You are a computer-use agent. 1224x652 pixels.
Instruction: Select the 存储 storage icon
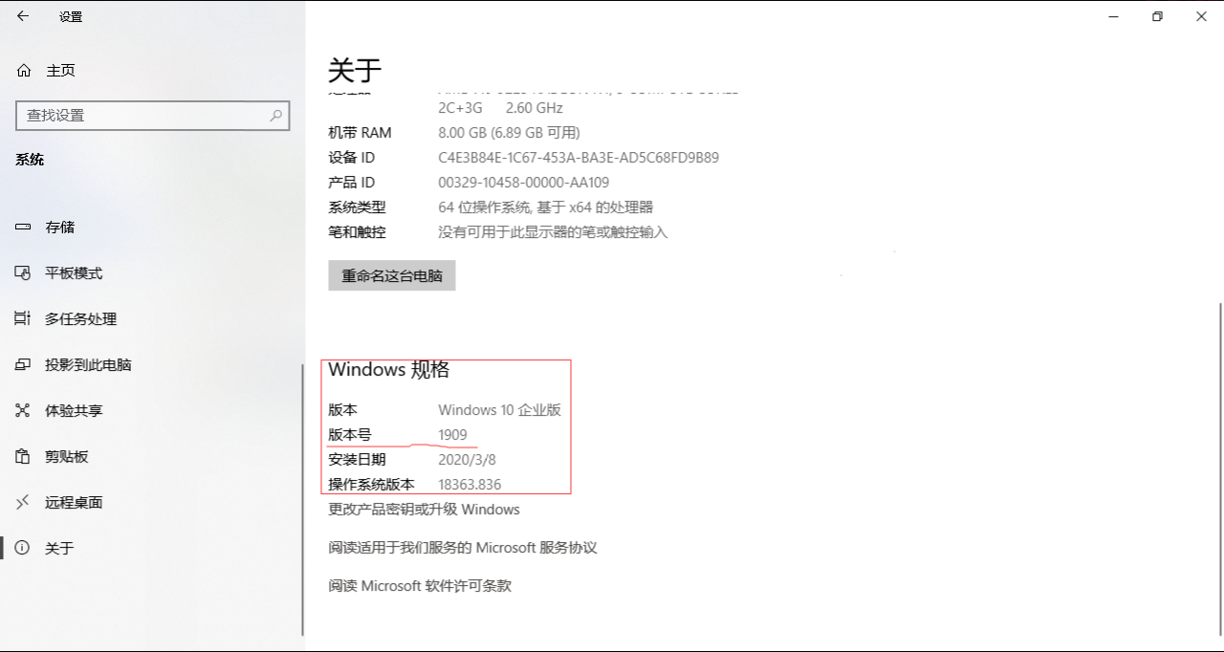(24, 228)
